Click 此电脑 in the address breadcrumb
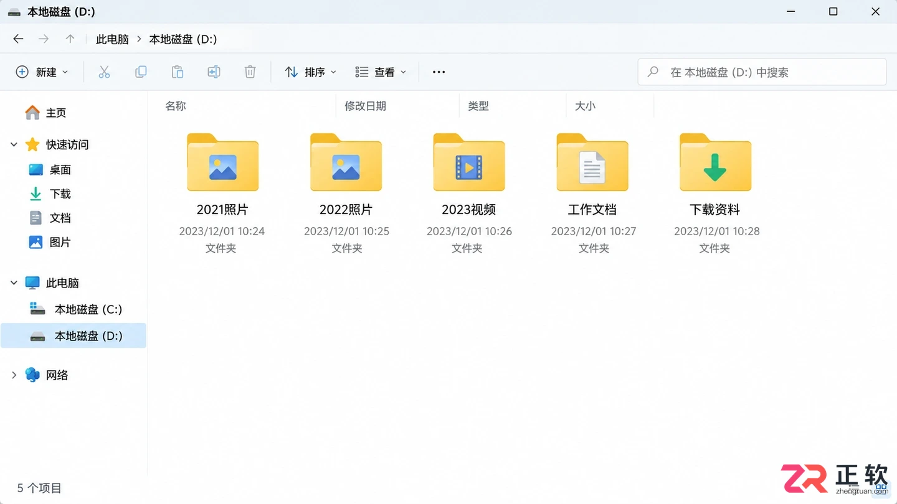 pyautogui.click(x=112, y=39)
